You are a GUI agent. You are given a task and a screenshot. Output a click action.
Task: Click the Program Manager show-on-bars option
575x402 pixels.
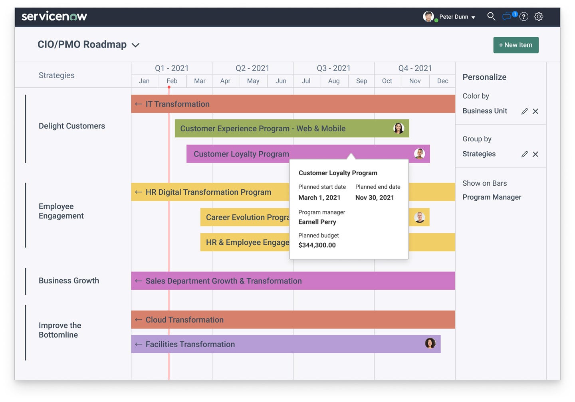492,197
